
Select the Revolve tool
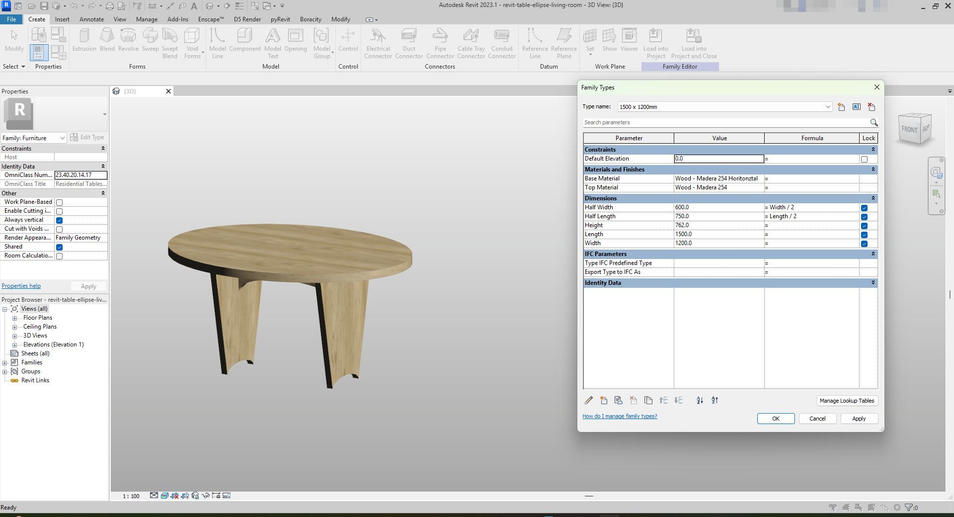[x=128, y=40]
